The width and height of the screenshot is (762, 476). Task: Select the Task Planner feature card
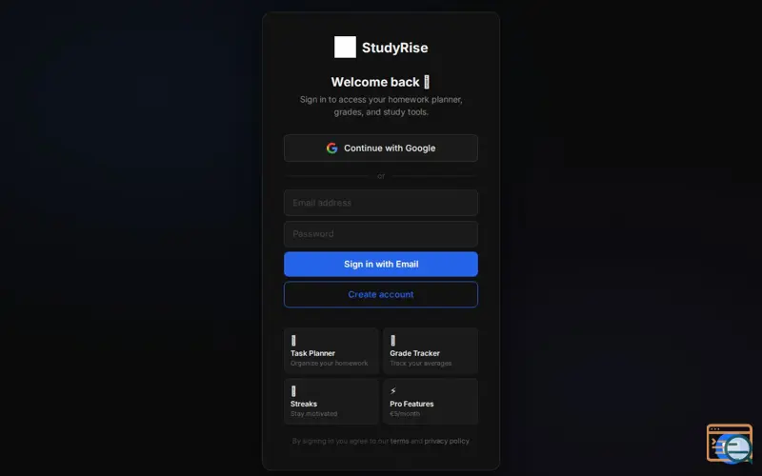click(x=331, y=351)
